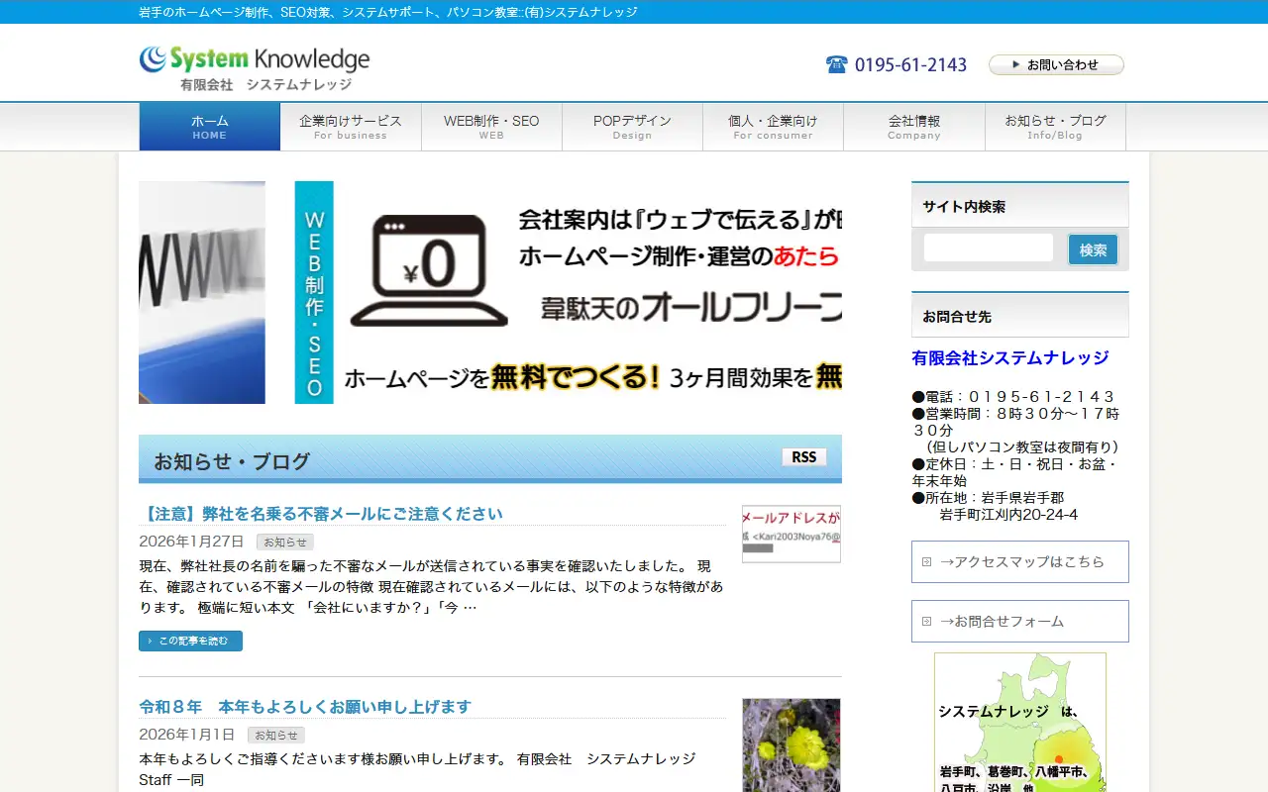This screenshot has width=1268, height=792.
Task: Open the 会社情報 Company menu
Action: (x=914, y=127)
